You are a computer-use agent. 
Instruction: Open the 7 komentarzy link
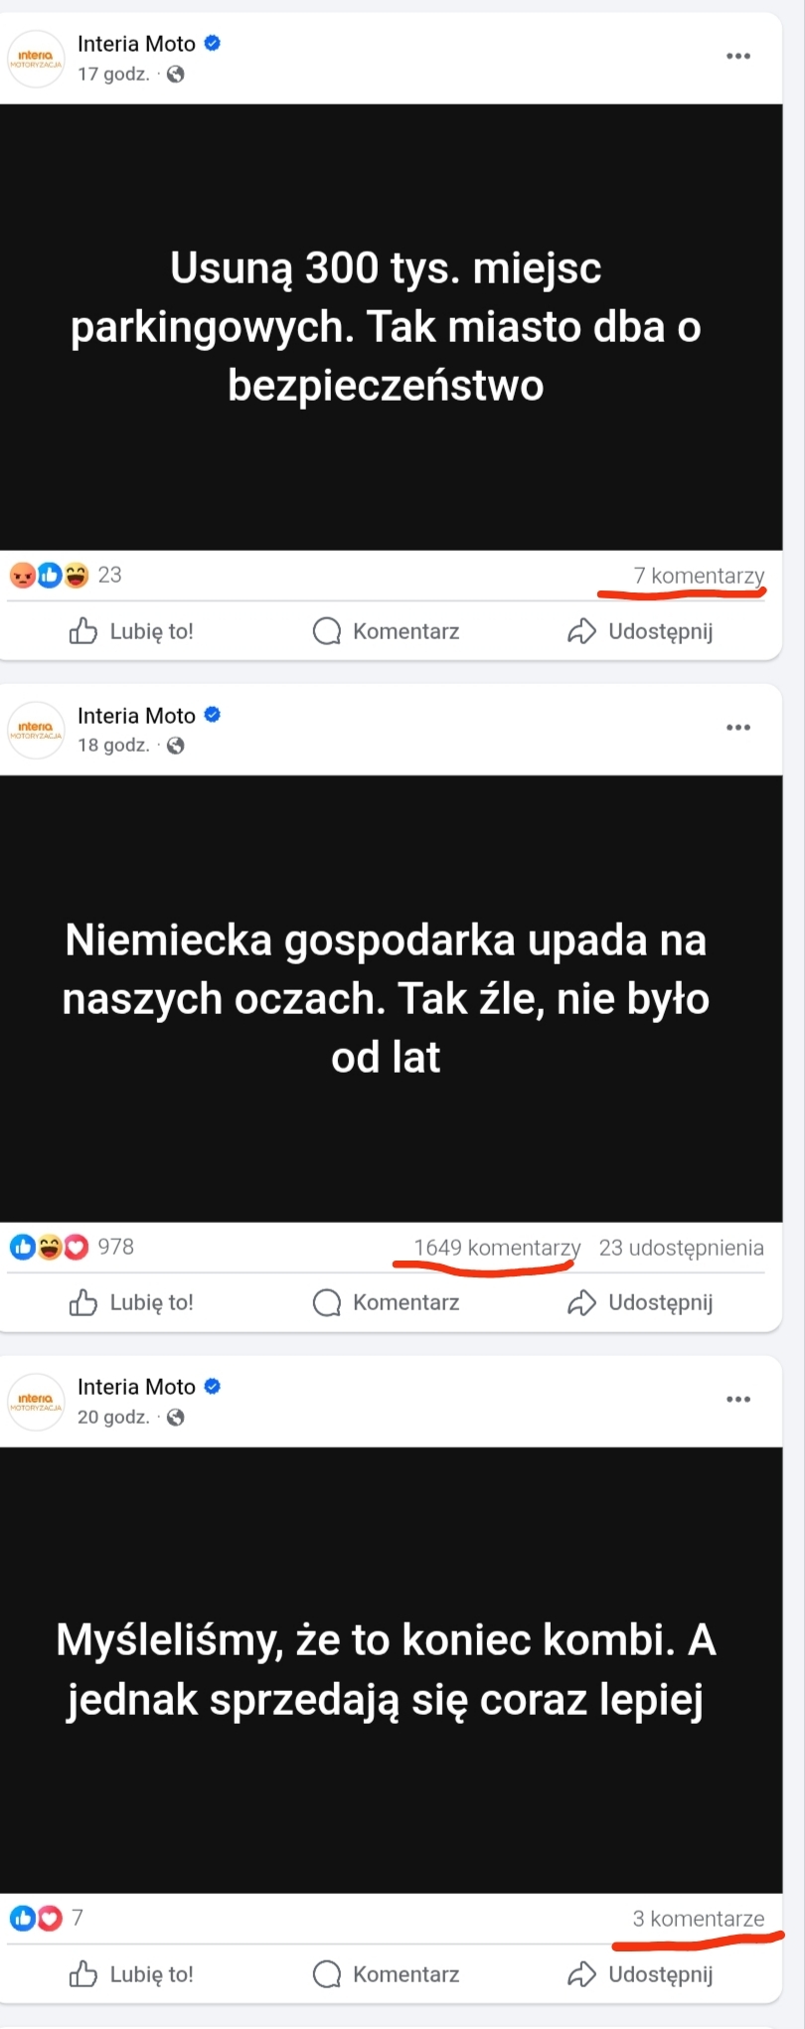pyautogui.click(x=699, y=576)
